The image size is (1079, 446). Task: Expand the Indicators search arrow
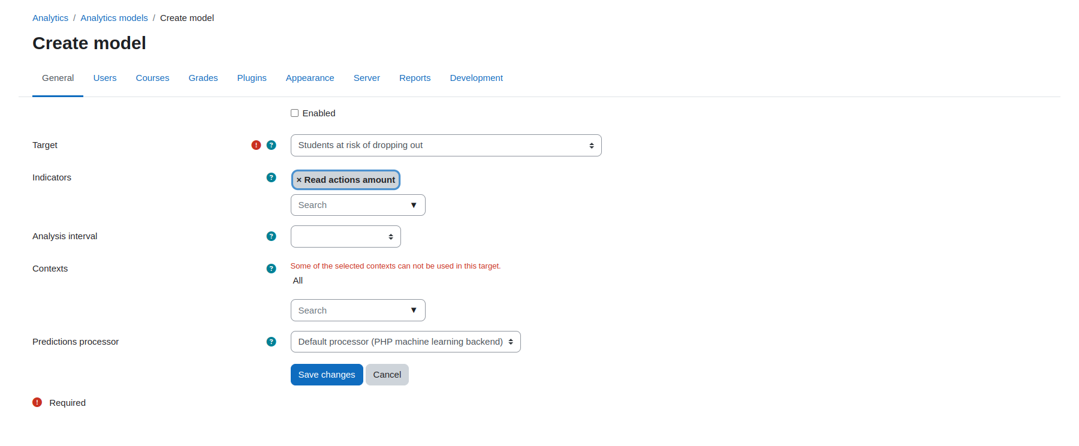(414, 205)
